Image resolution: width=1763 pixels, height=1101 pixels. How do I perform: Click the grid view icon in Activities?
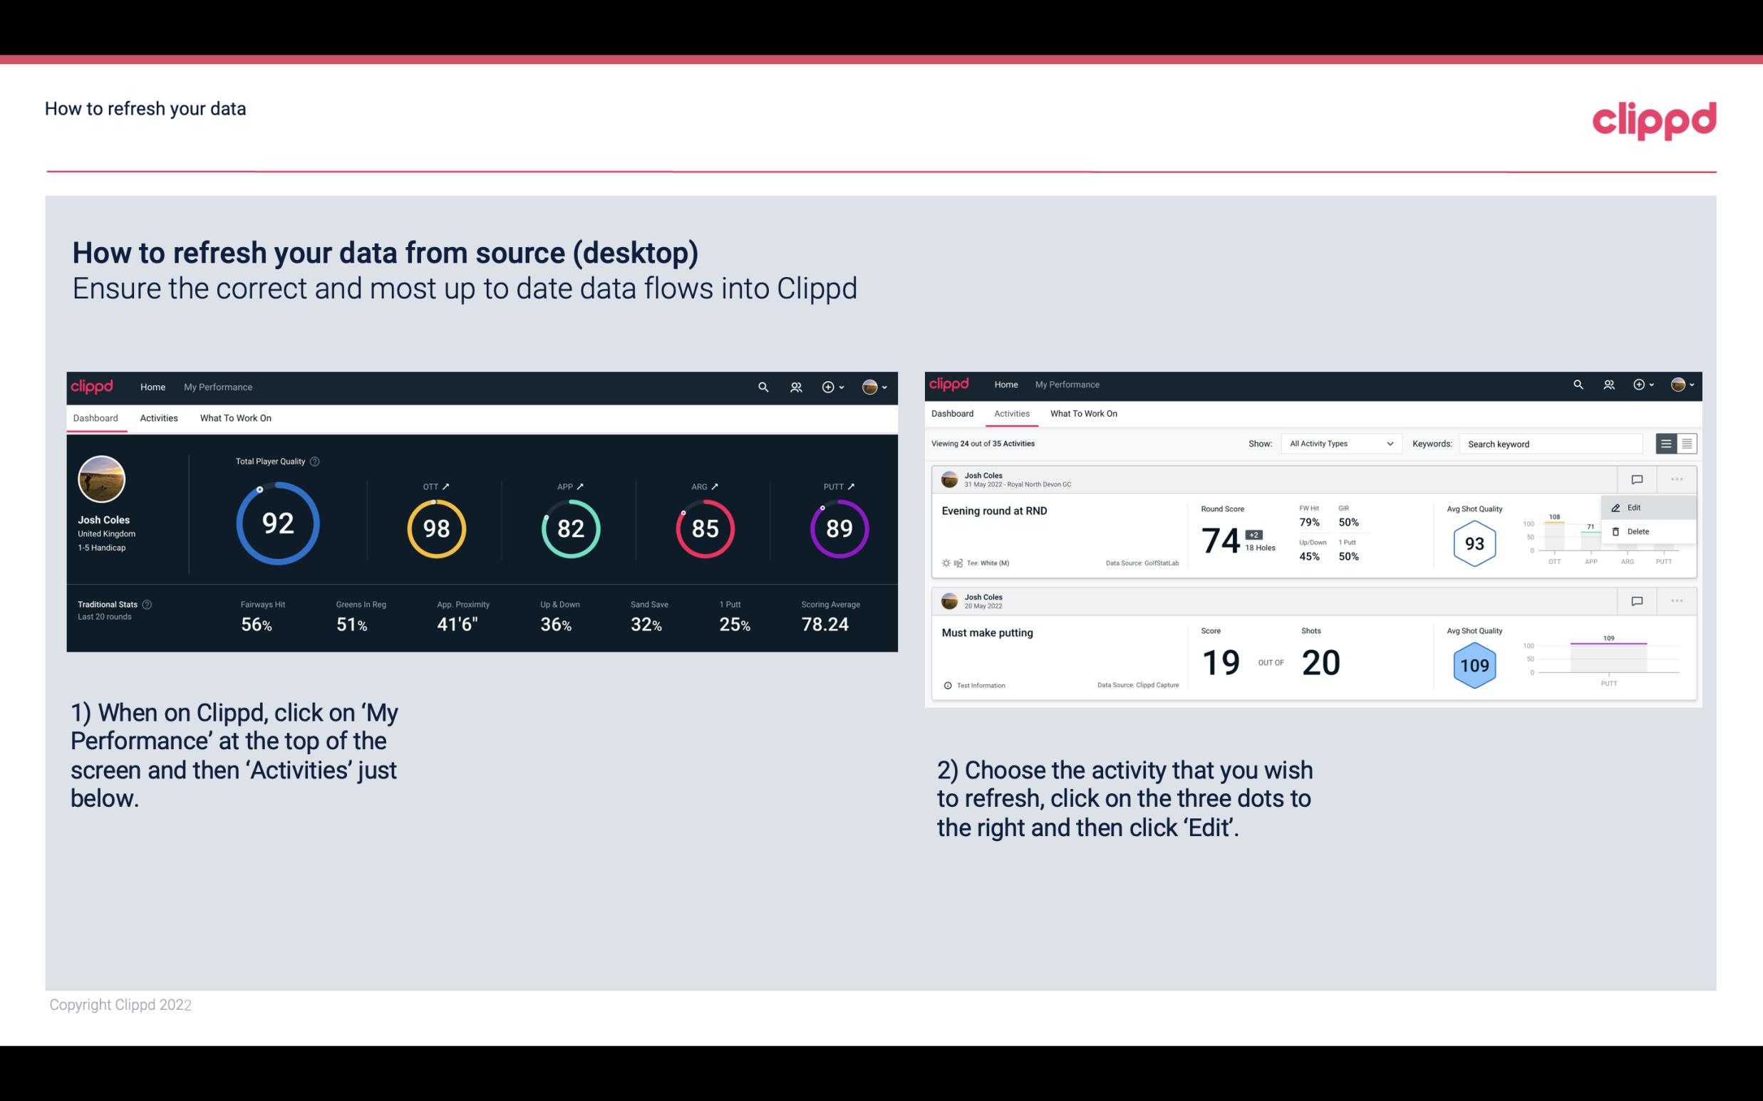pos(1687,443)
